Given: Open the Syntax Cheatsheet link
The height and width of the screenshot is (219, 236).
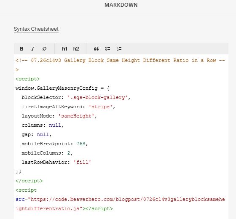Looking at the screenshot, I should [x=36, y=29].
